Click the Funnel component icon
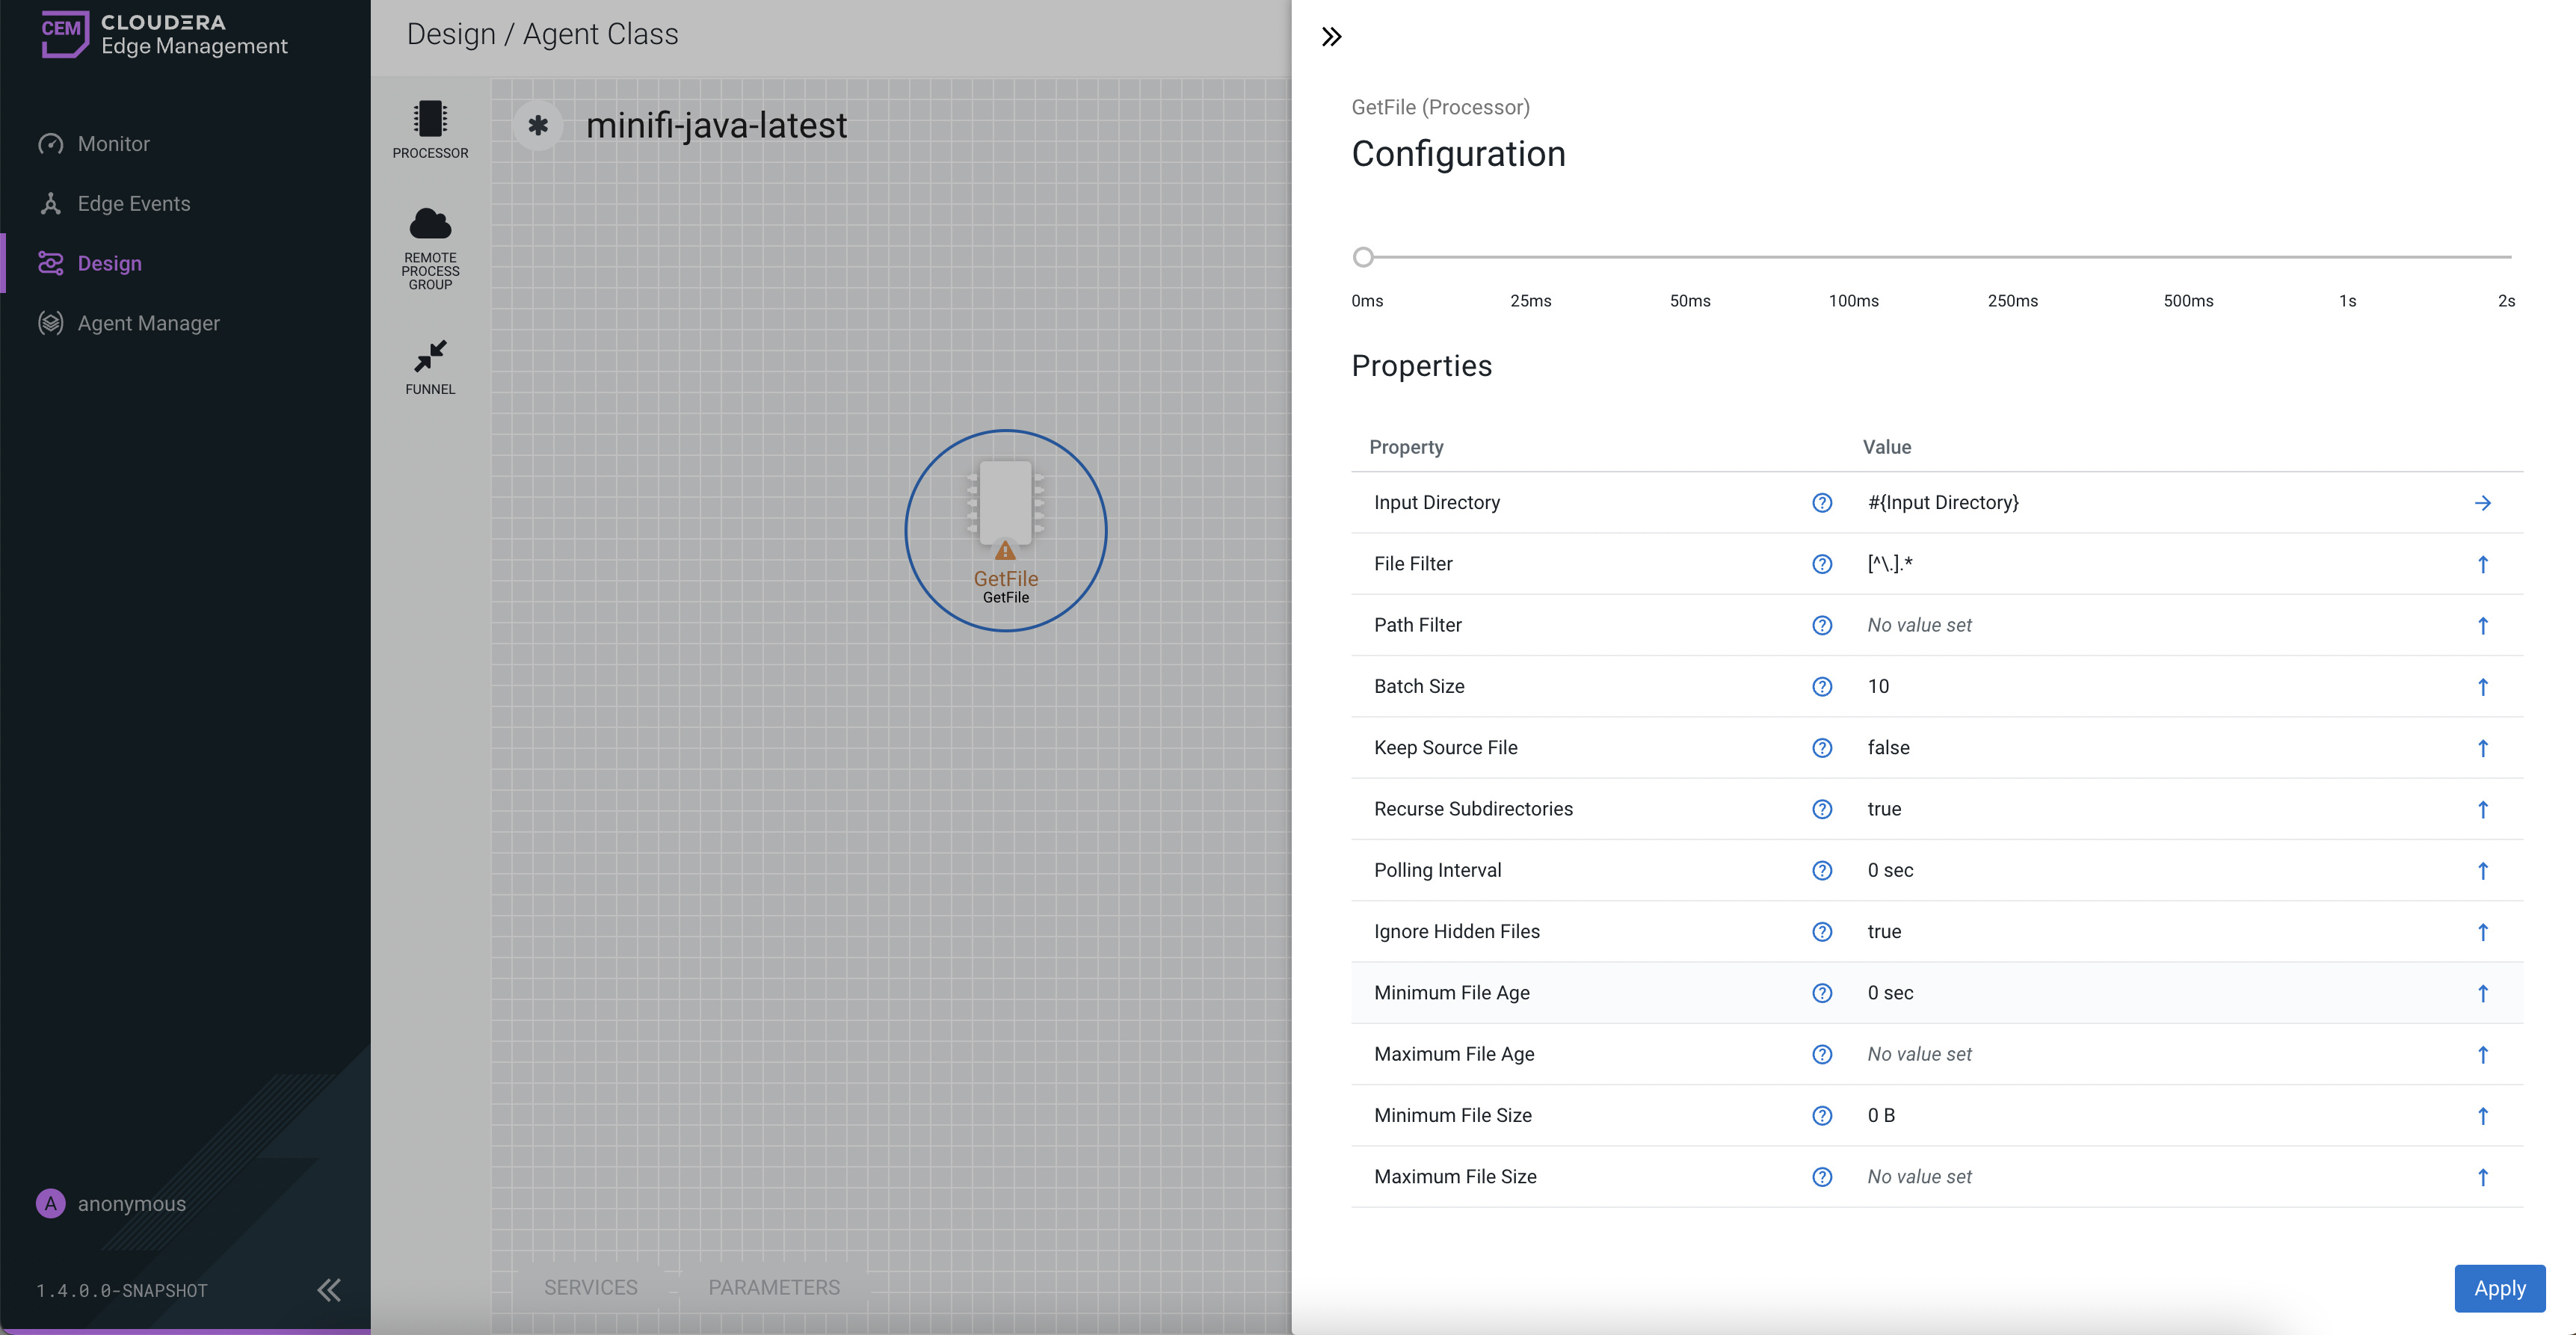The height and width of the screenshot is (1335, 2576). click(x=430, y=356)
